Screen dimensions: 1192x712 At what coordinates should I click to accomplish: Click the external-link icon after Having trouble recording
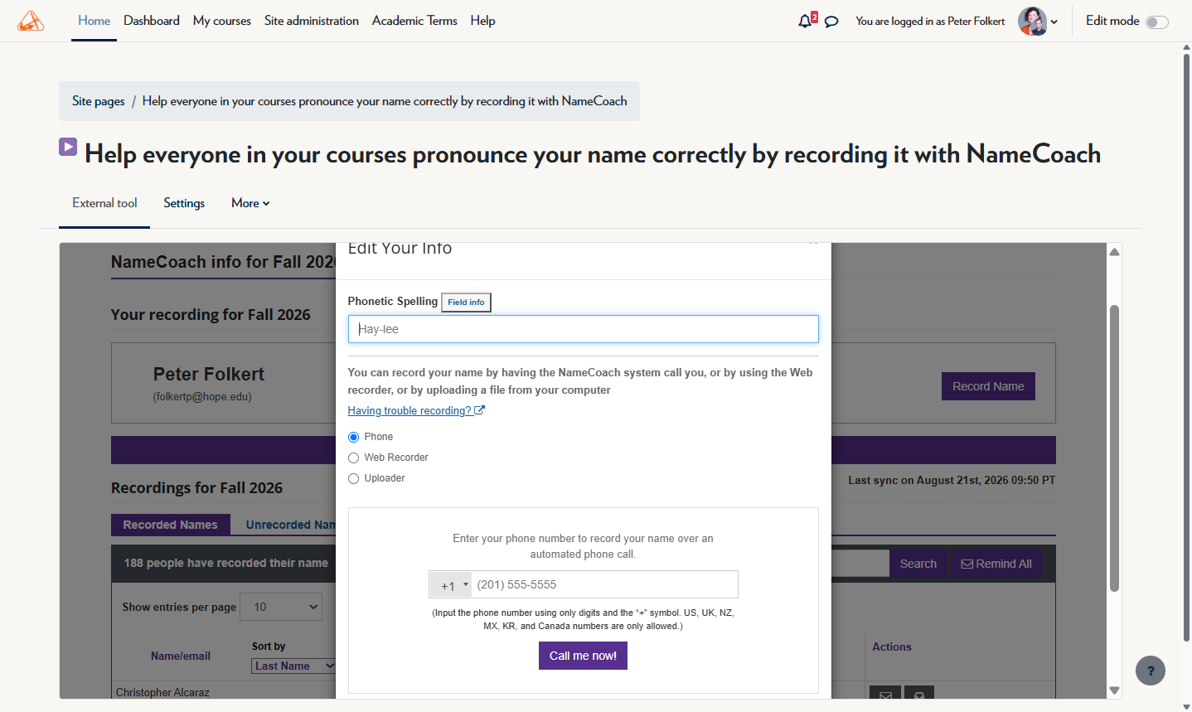point(479,410)
